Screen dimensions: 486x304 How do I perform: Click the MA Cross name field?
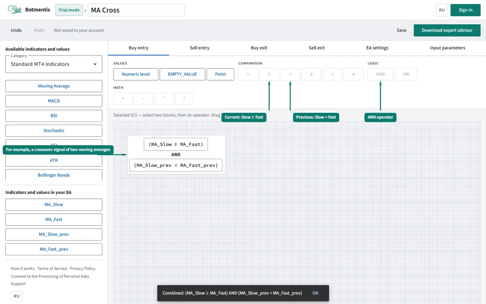(x=136, y=10)
